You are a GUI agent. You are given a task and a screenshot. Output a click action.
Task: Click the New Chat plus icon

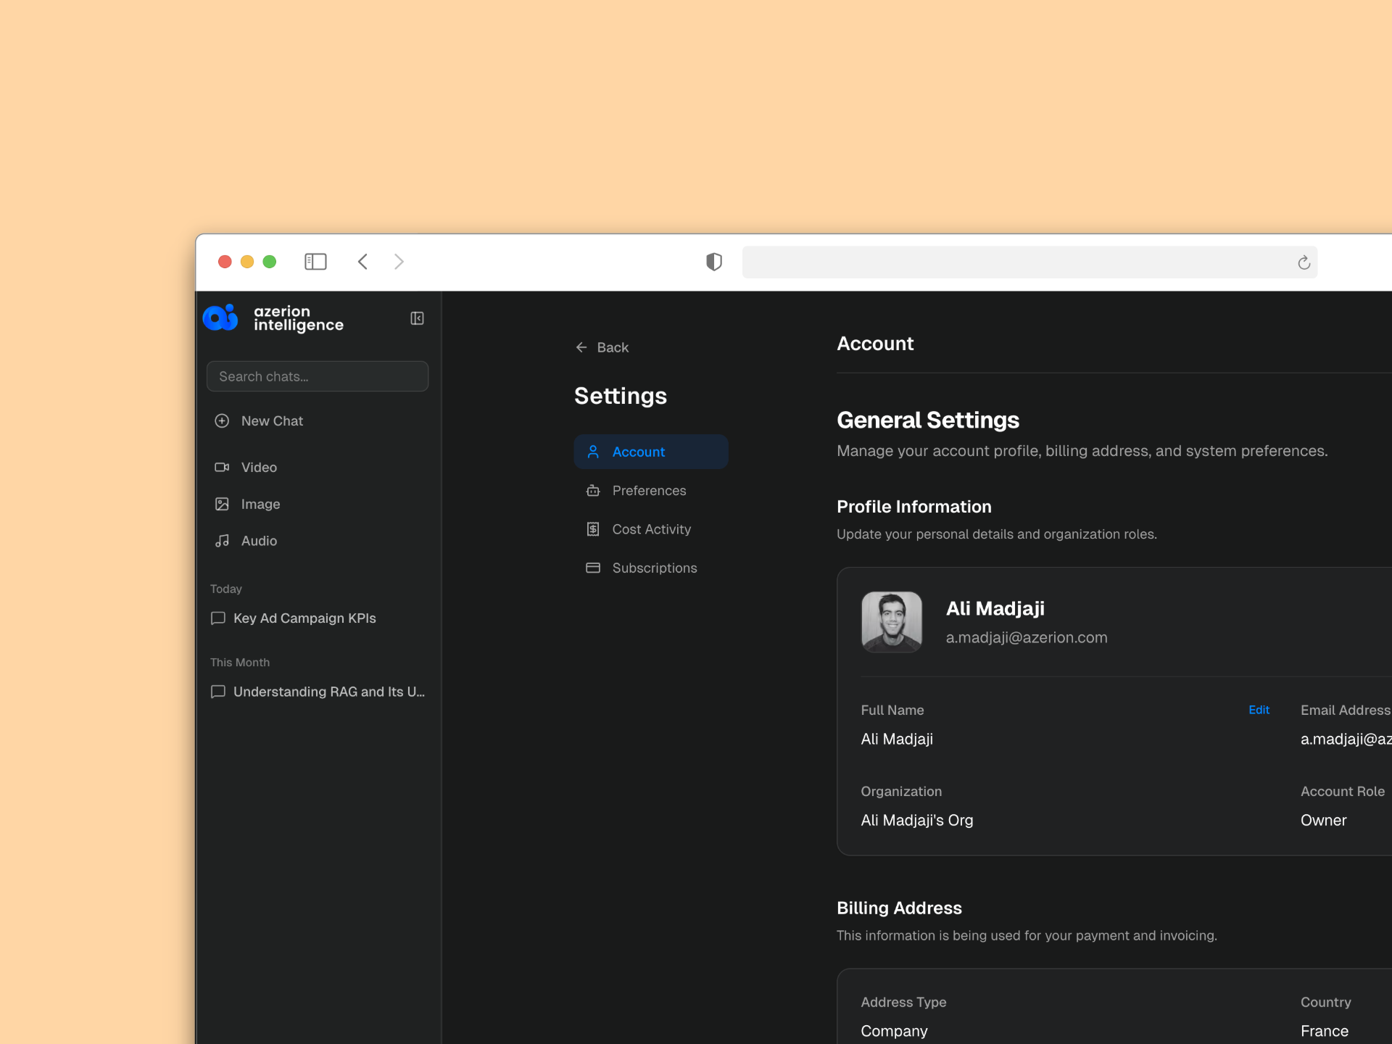pos(222,420)
